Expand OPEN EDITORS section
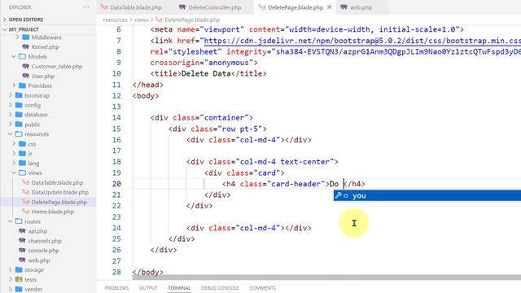The width and height of the screenshot is (521, 293). click(x=5, y=20)
